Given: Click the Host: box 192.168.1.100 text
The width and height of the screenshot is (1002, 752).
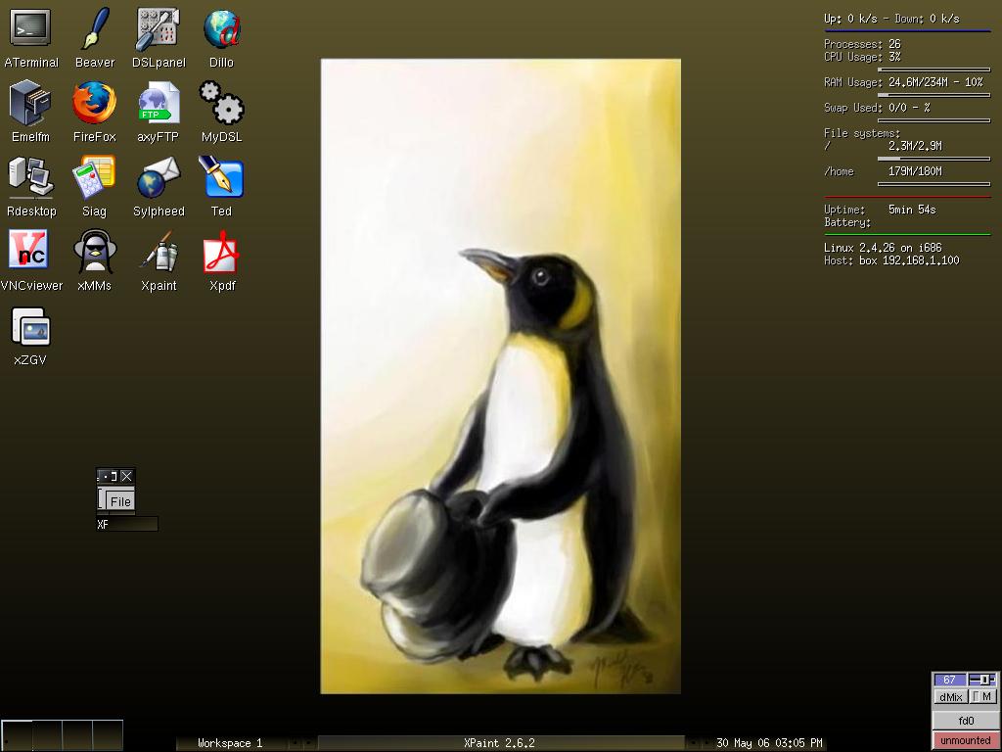Looking at the screenshot, I should 891,260.
